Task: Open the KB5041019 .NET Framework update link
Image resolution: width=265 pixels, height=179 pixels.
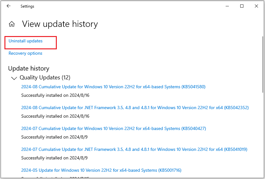Action: pyautogui.click(x=134, y=149)
